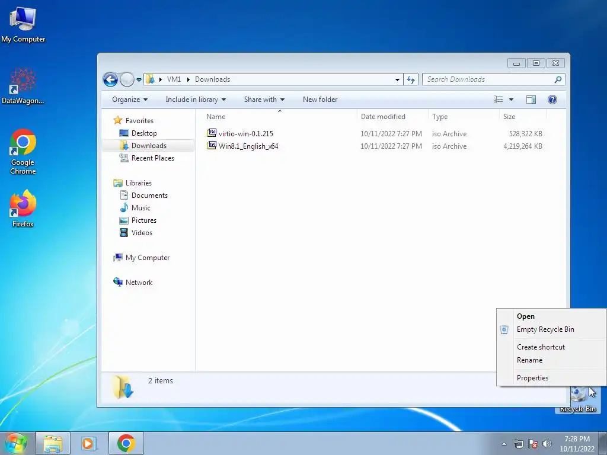
Task: Click the search magnifier icon
Action: tap(558, 79)
